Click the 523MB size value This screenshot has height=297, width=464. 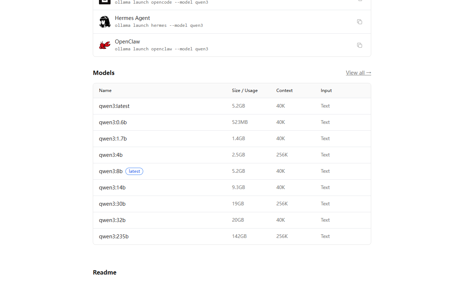[240, 122]
